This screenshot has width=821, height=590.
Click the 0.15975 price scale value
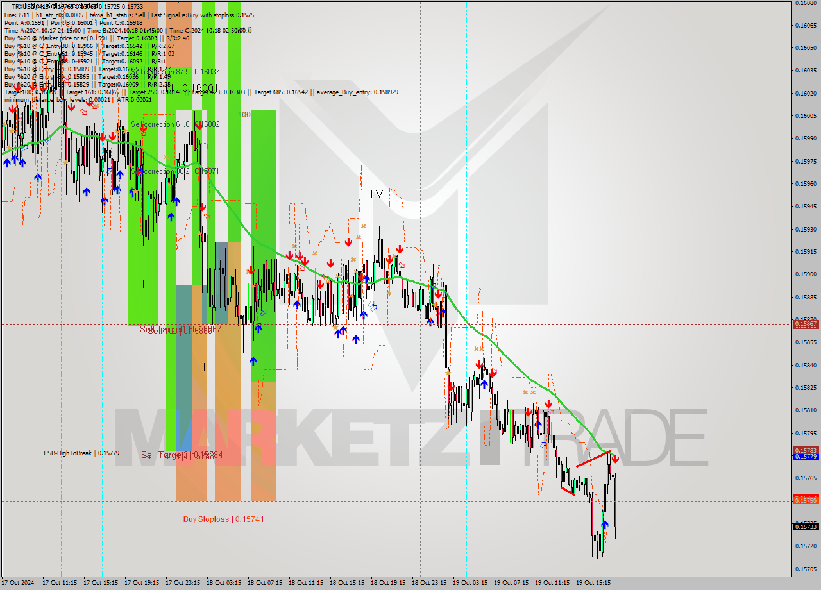click(806, 162)
